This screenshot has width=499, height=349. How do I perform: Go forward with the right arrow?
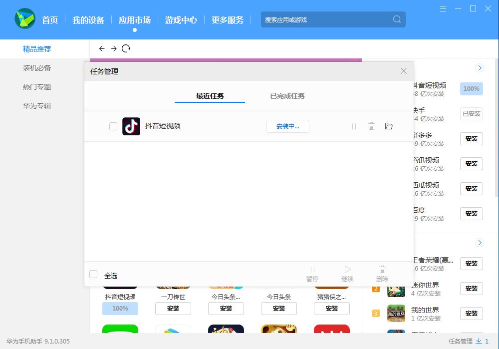pos(114,48)
